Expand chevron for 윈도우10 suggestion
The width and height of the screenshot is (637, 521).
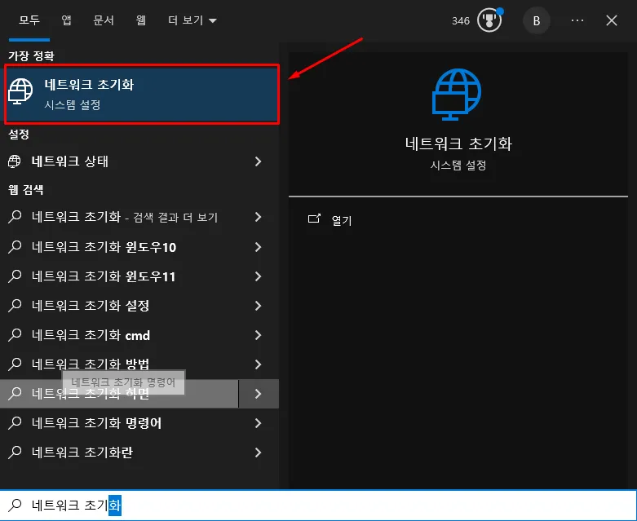click(258, 247)
